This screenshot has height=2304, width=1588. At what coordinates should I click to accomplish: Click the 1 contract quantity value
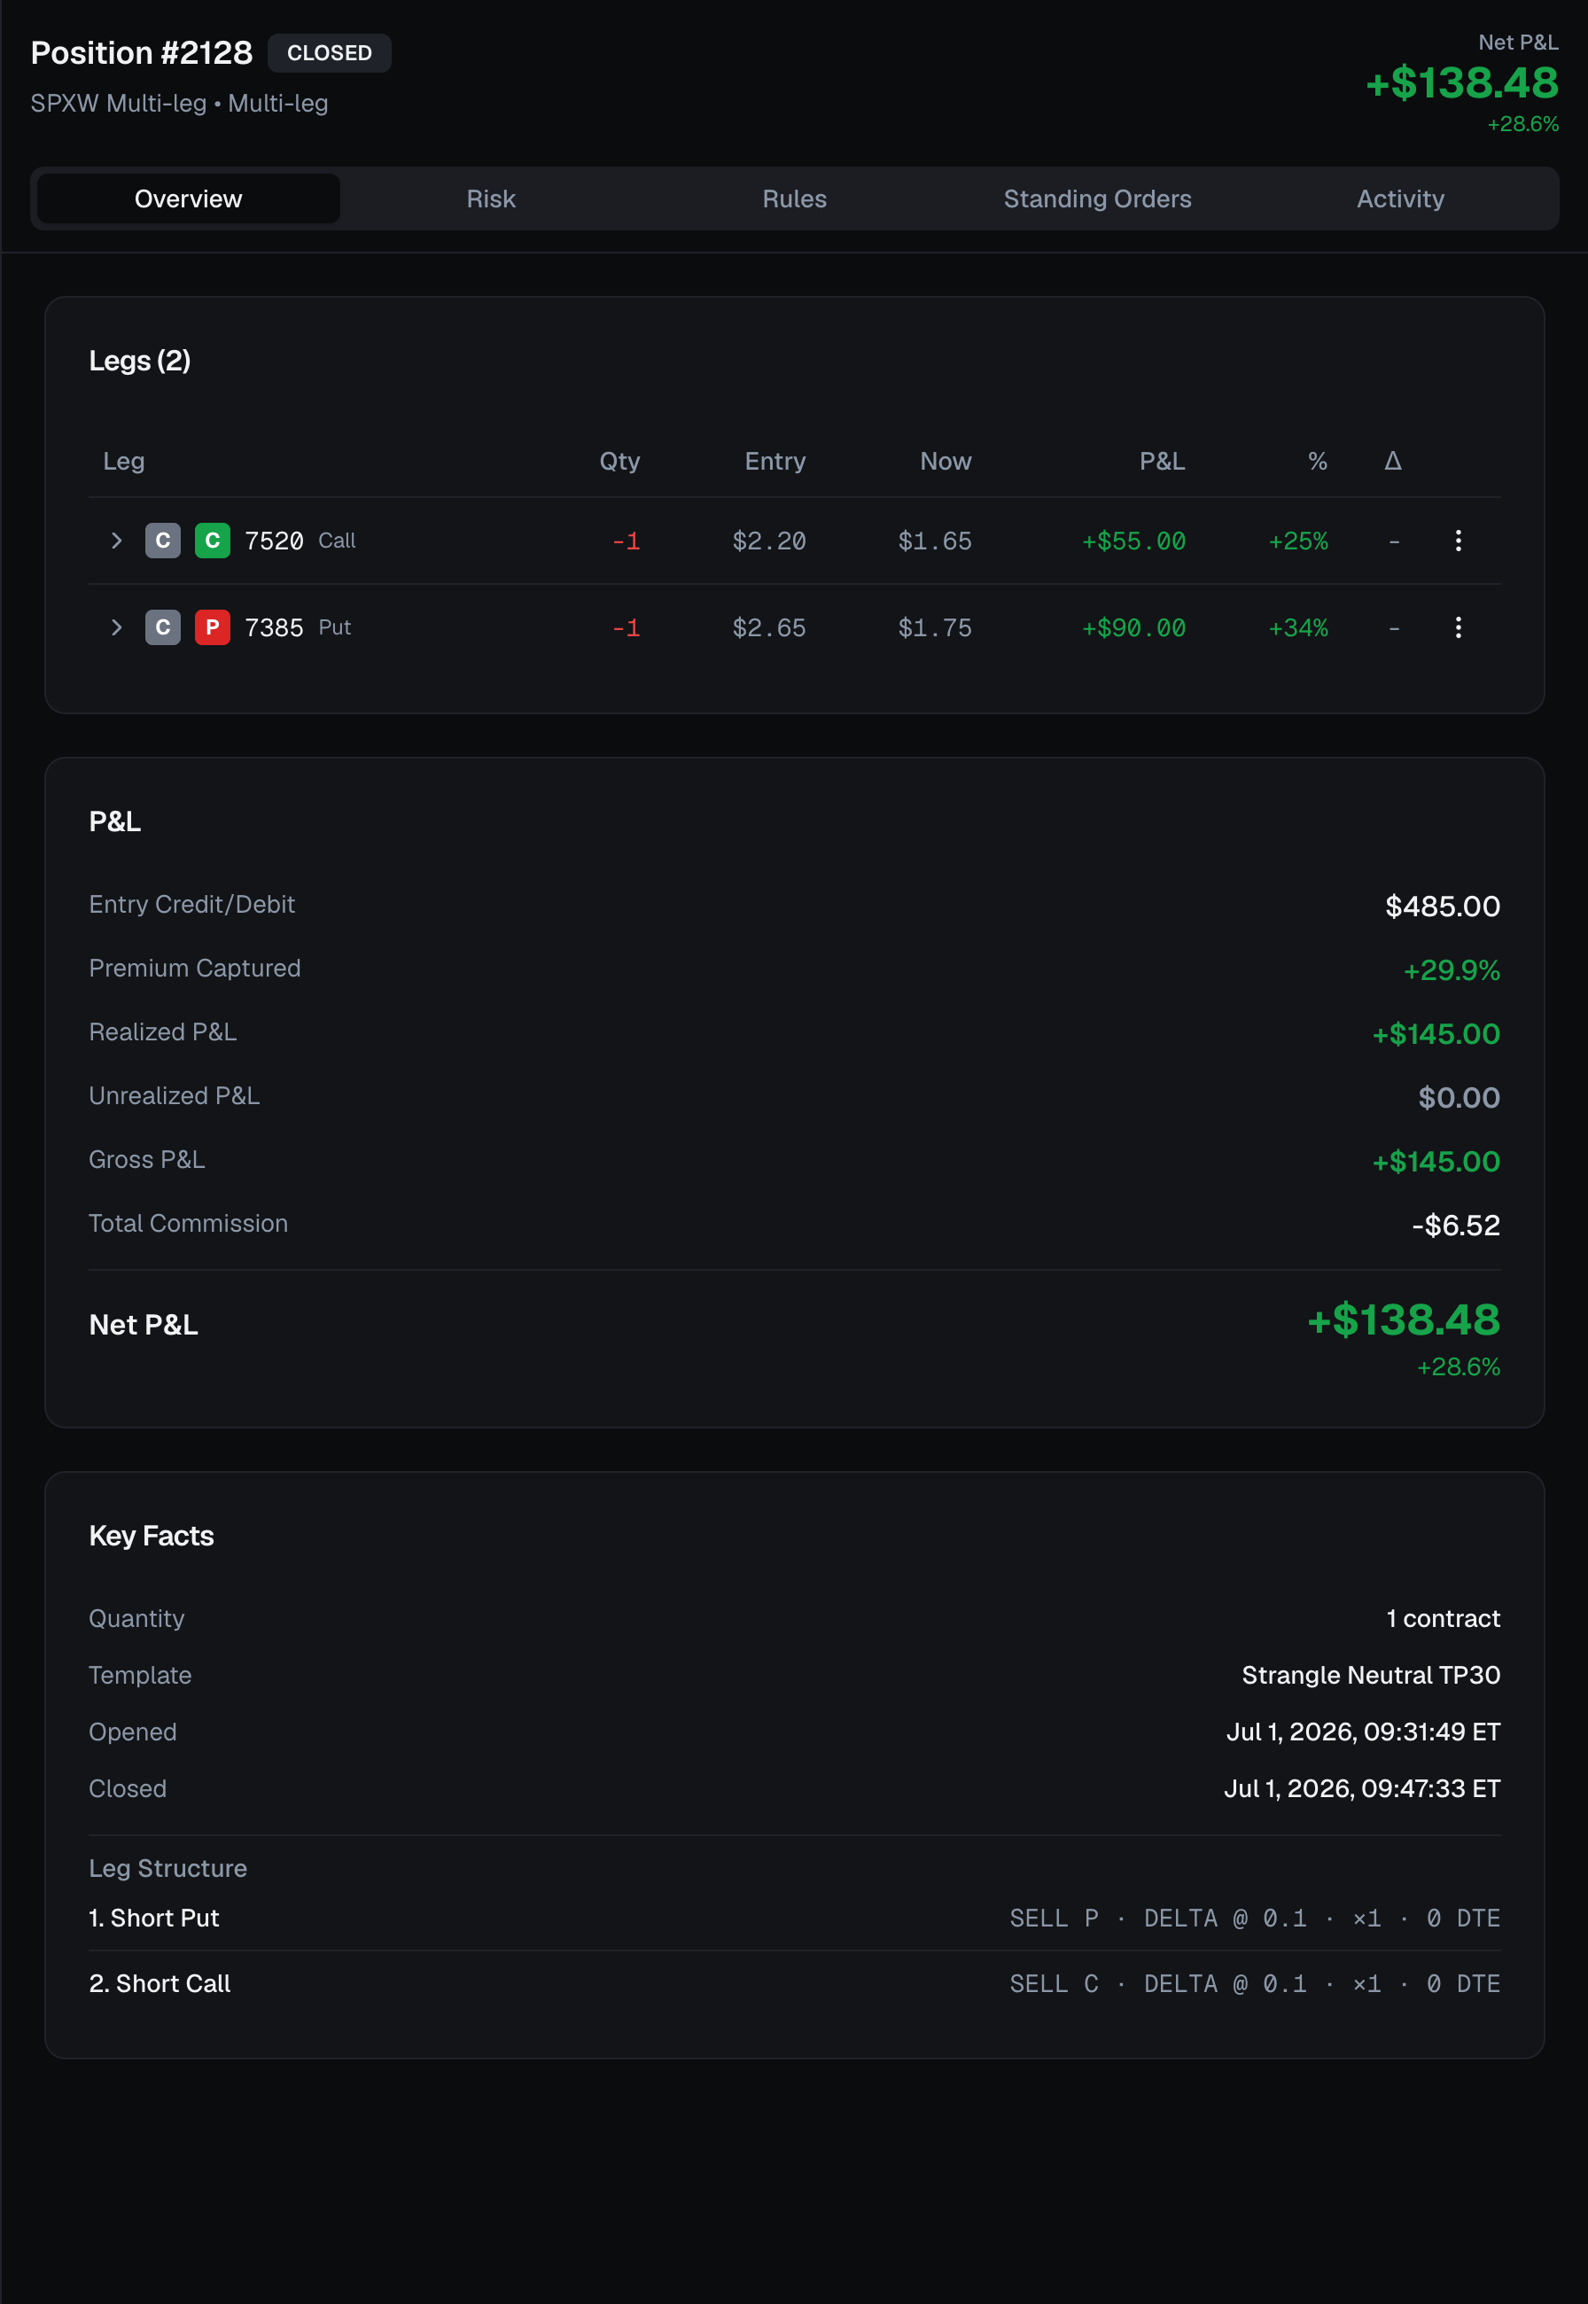click(x=1443, y=1619)
